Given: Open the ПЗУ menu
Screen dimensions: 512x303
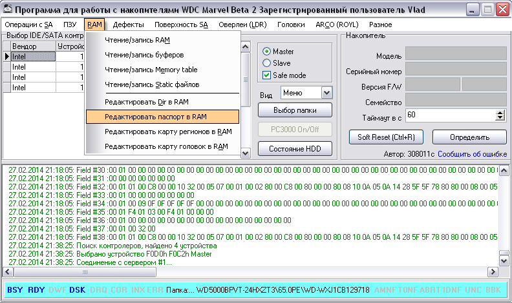Looking at the screenshot, I should click(70, 24).
